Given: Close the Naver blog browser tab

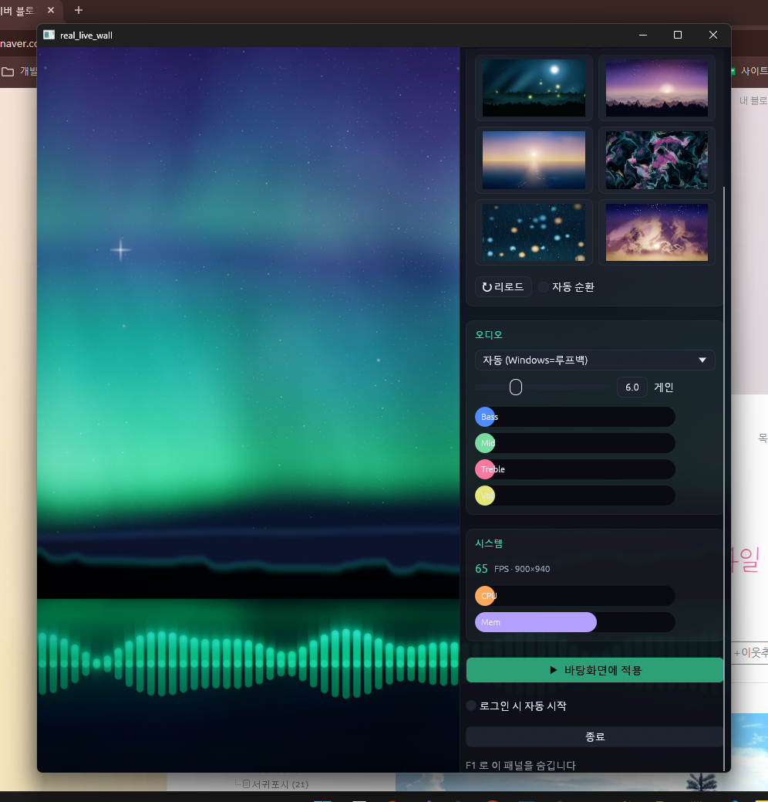Looking at the screenshot, I should point(51,10).
